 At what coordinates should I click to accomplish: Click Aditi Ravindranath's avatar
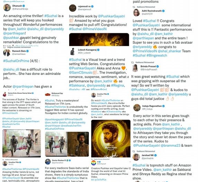[x=136, y=12]
